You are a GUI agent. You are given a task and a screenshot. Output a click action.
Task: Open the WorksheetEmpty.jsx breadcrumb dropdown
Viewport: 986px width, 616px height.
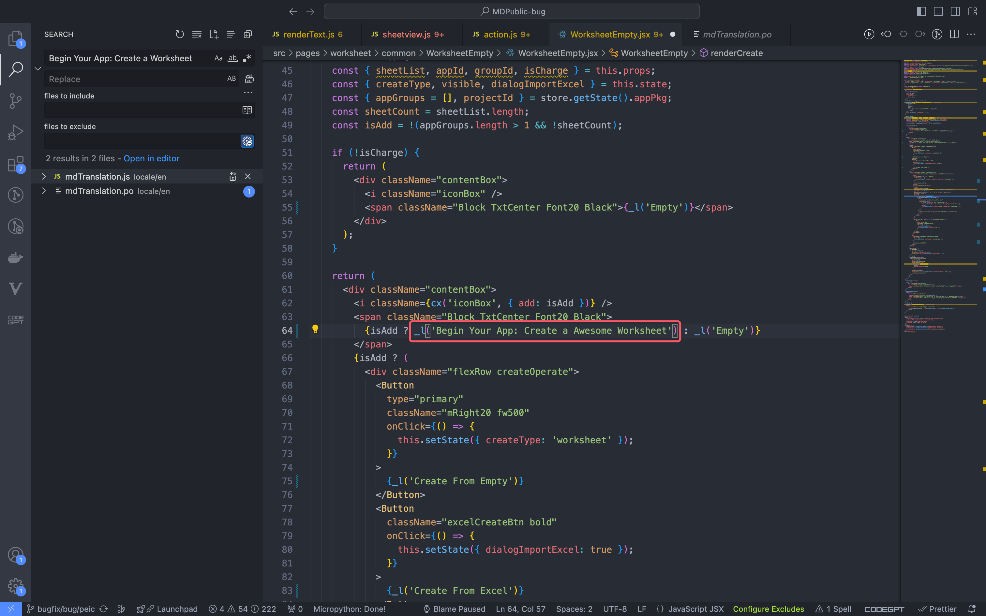pos(557,53)
